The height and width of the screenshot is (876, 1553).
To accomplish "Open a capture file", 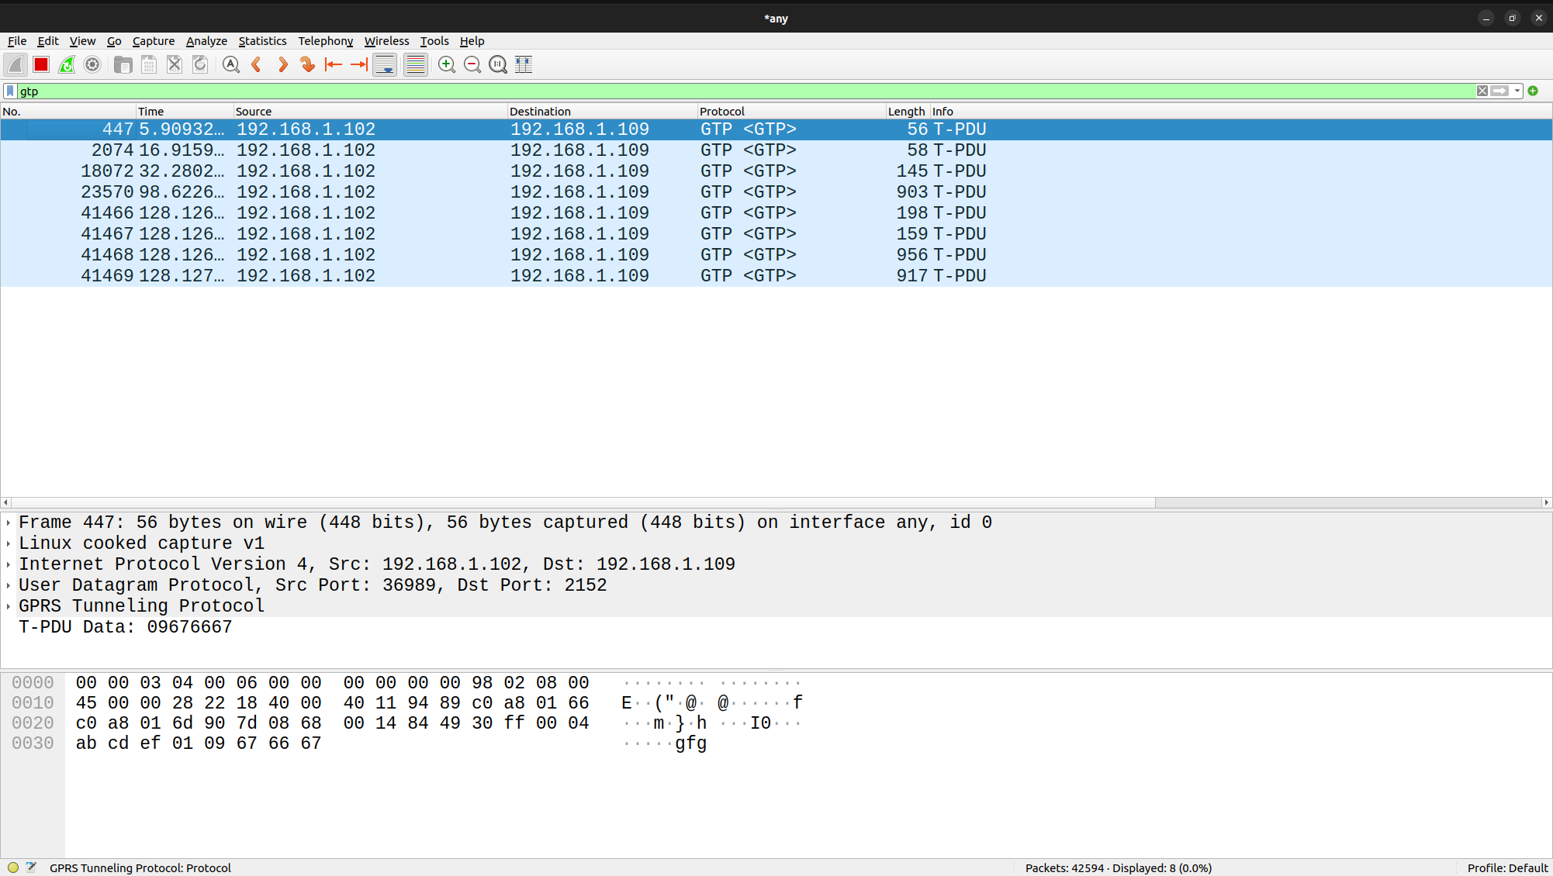I will tap(123, 65).
